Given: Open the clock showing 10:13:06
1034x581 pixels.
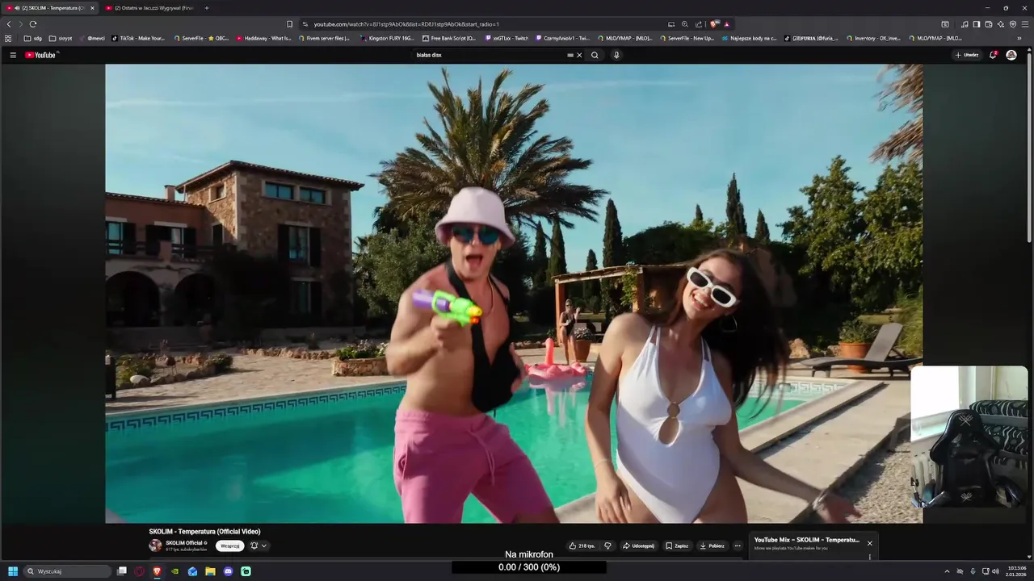Looking at the screenshot, I should pyautogui.click(x=1016, y=571).
